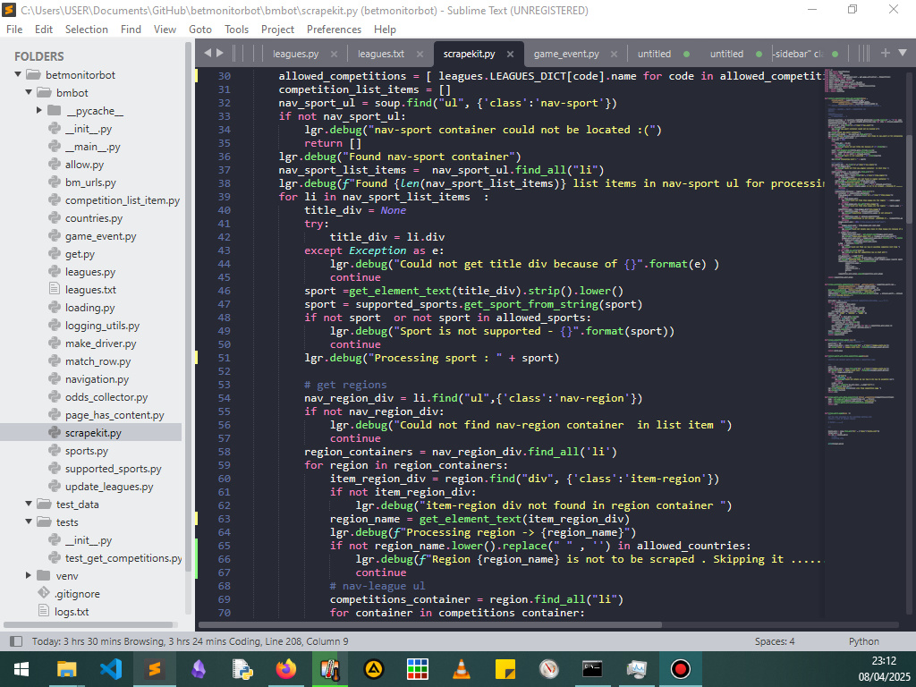Close the leagues.py tab
The image size is (916, 687).
333,53
